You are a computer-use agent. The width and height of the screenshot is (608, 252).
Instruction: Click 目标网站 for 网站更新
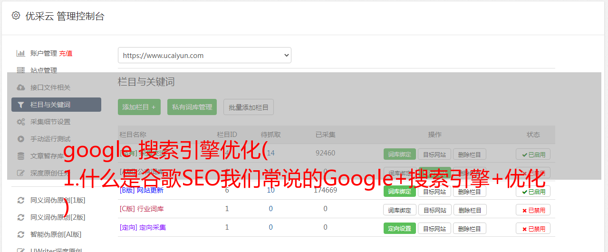coord(434,191)
